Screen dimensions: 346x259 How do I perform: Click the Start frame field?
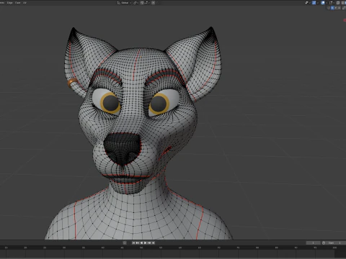click(x=336, y=243)
